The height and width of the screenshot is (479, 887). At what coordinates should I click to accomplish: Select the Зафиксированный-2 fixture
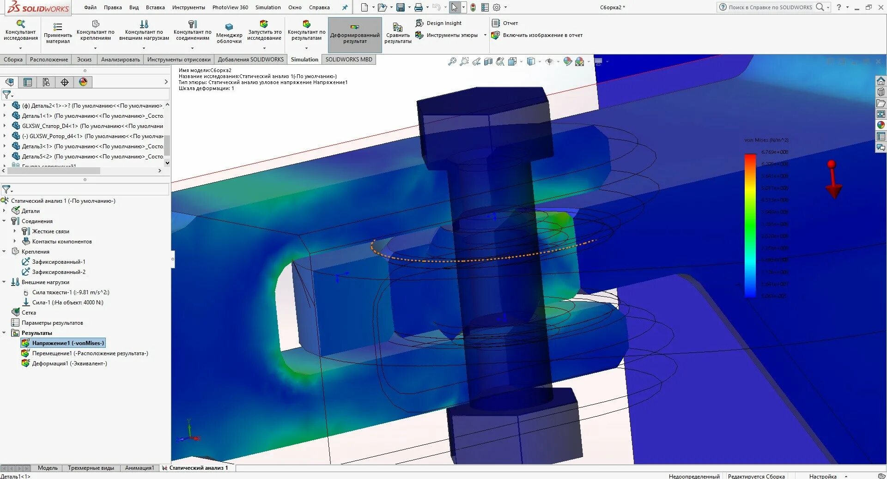(x=54, y=272)
